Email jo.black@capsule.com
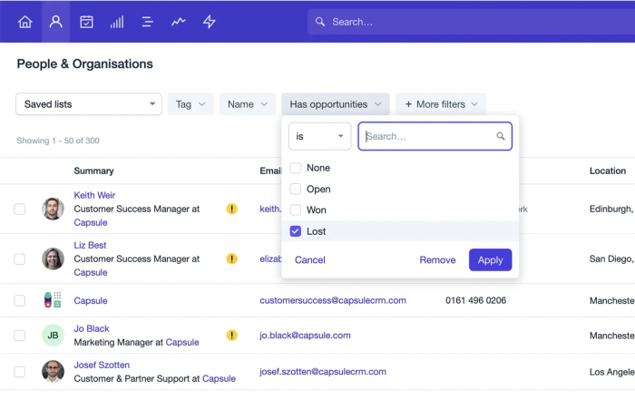Viewport: 635px width, 410px height. coord(305,335)
